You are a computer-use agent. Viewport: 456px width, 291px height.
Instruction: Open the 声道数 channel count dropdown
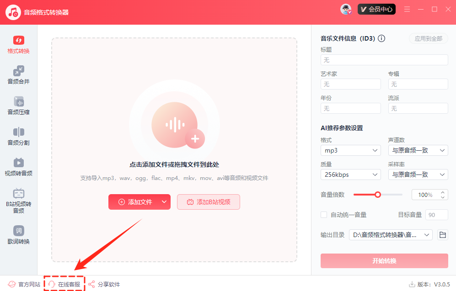418,150
